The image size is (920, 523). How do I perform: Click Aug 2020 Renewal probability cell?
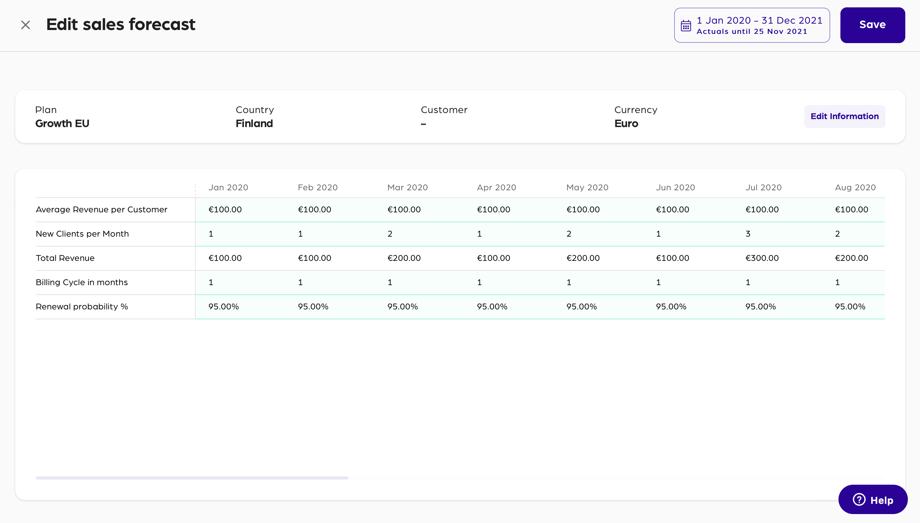[850, 307]
